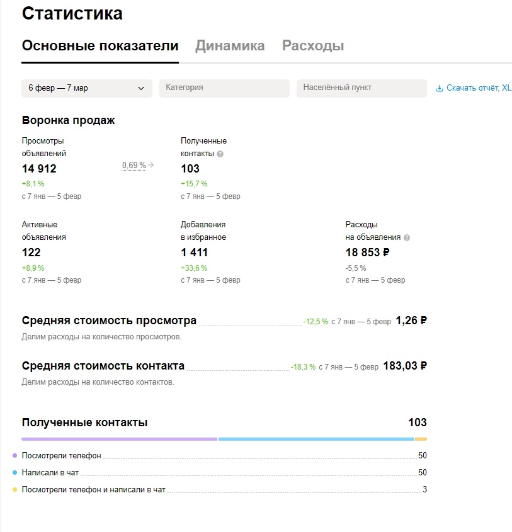Screen dimensions: 512x532
Task: Click the average view cost 1,26 ₽
Action: 411,320
